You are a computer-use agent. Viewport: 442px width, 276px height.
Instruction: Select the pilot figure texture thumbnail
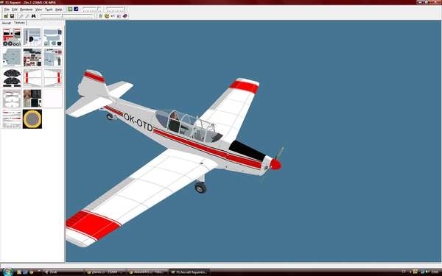tap(32, 99)
